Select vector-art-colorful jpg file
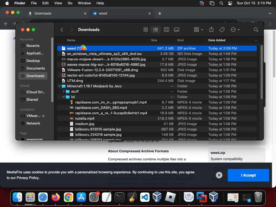This screenshot has width=276, height=207. point(157,75)
